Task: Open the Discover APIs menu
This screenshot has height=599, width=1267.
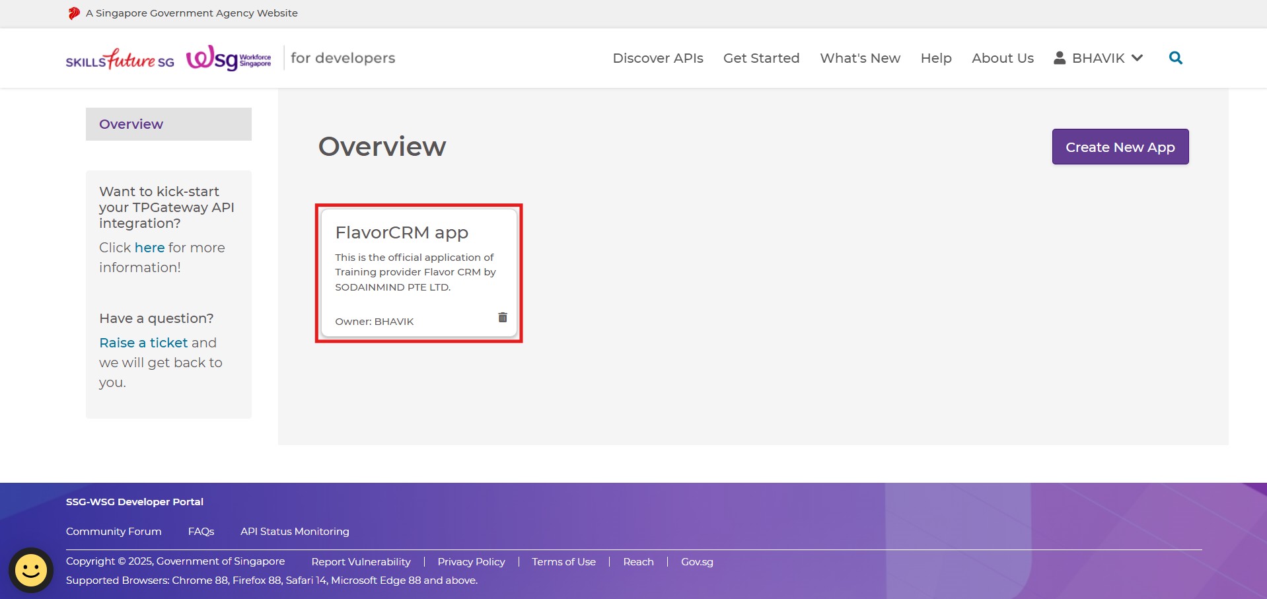Action: point(657,58)
